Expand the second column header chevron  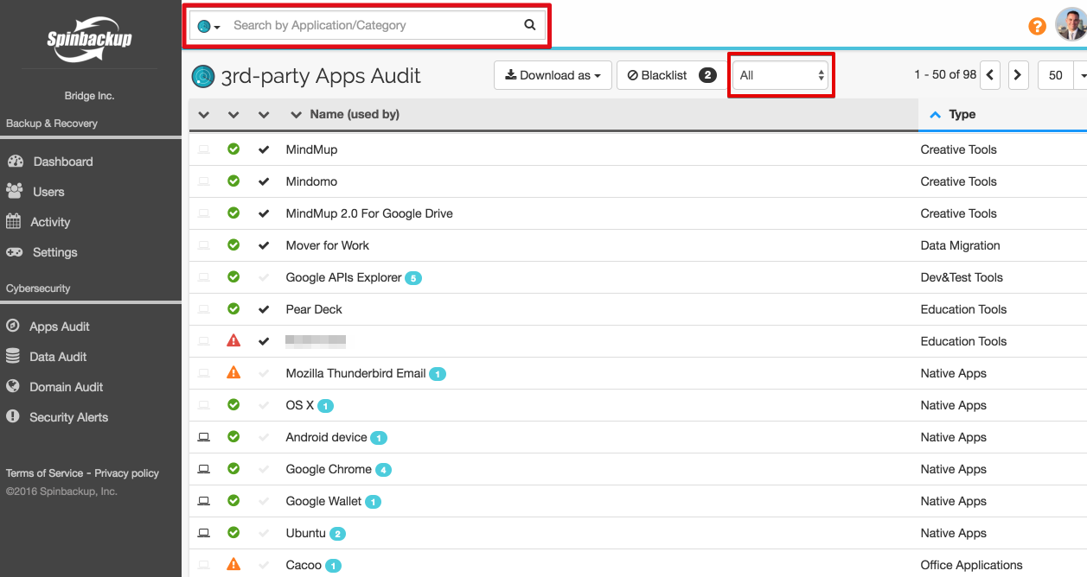[233, 115]
